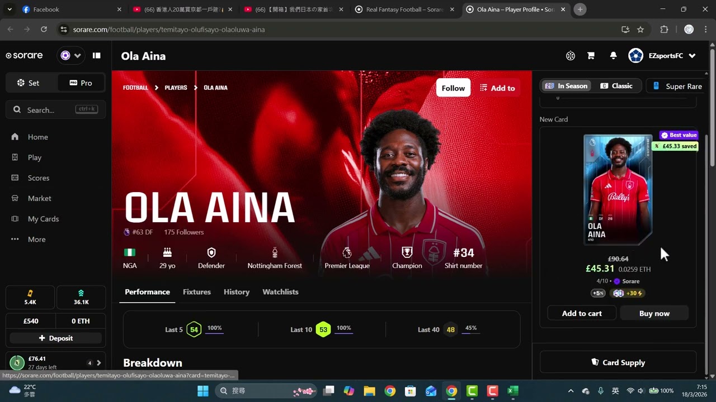
Task: Click the Best value badge
Action: click(679, 135)
